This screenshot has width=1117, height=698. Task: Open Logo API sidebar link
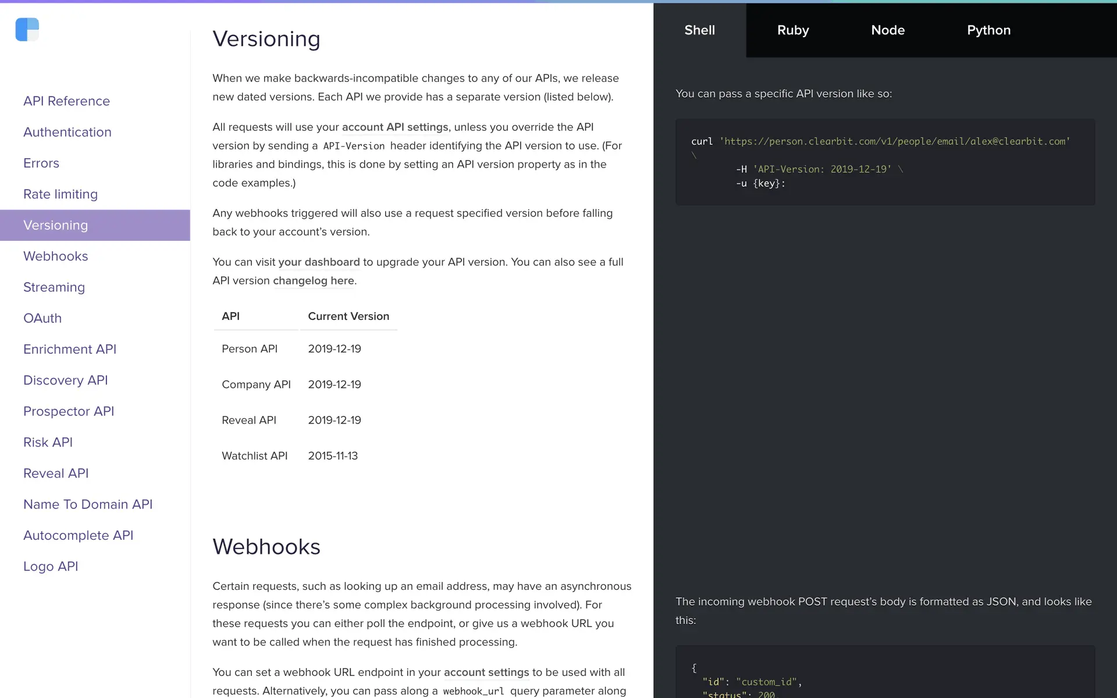(51, 567)
